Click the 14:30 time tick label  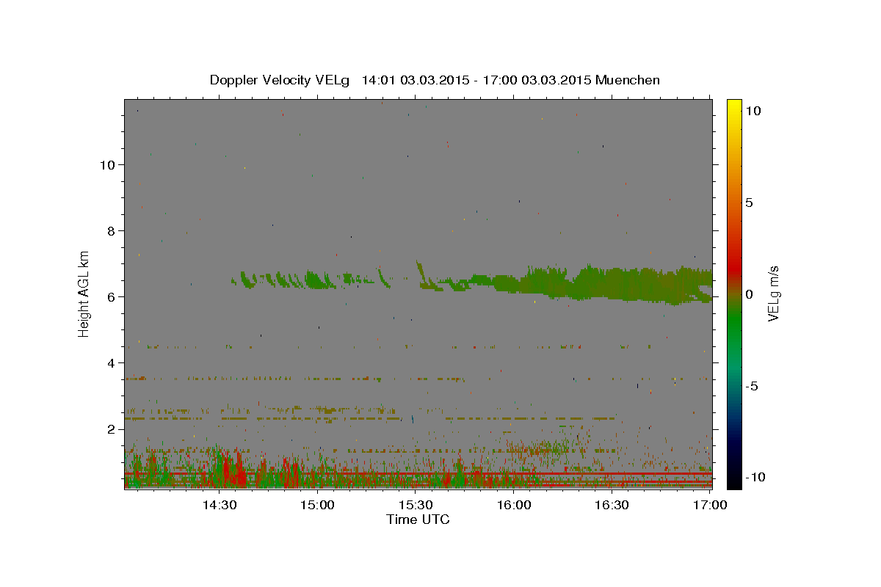[x=220, y=506]
